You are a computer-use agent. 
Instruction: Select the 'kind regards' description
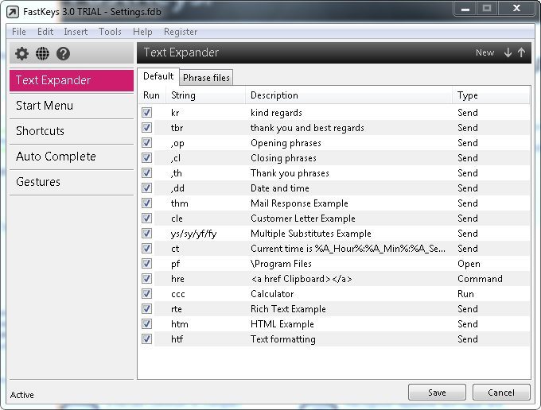[276, 113]
